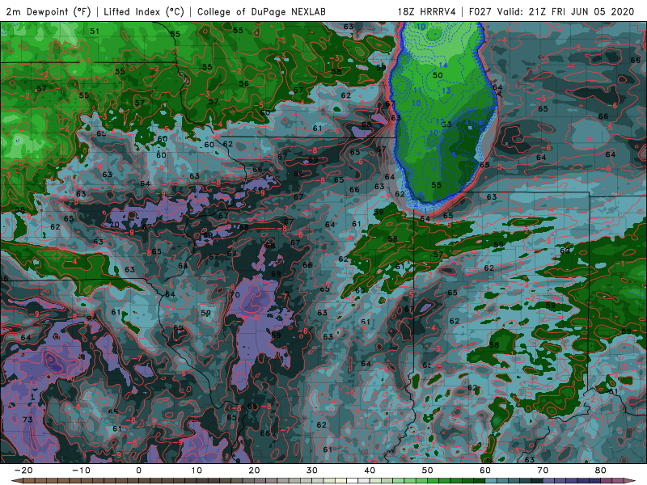Click the blue '14' lifted index contour label
This screenshot has width=647, height=485.
click(x=442, y=65)
